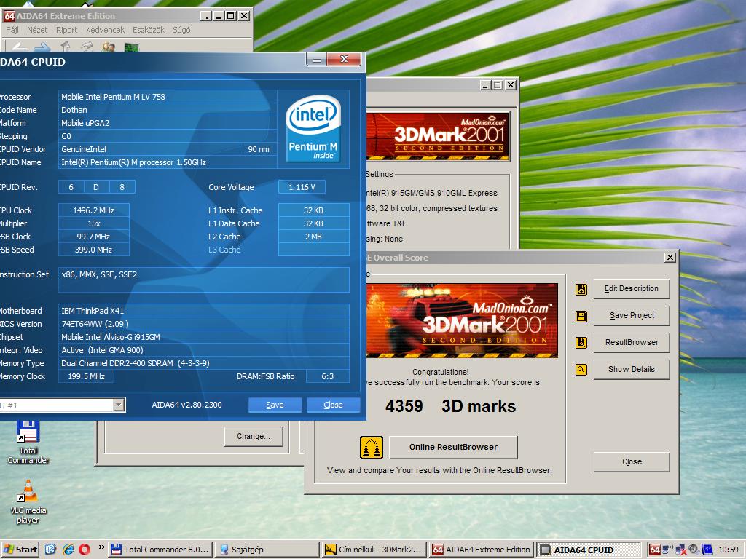The image size is (746, 559).
Task: Click the 3DMark2001 banner in score dialog
Action: [461, 321]
